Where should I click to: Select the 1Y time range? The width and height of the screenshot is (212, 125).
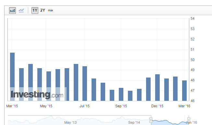pyautogui.click(x=35, y=10)
